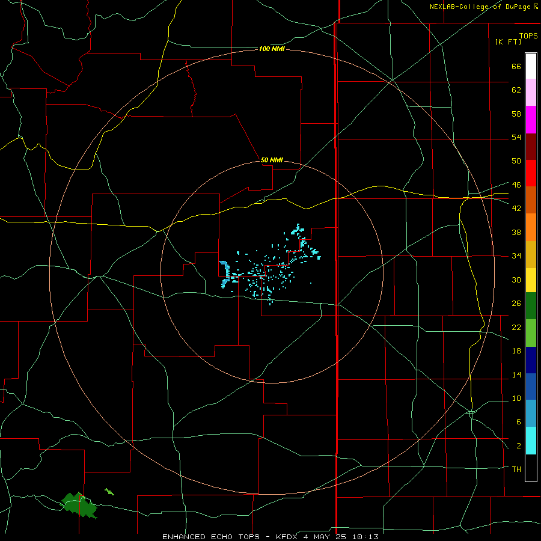Click the TOPS legend heading
Image resolution: width=541 pixels, height=541 pixels.
point(528,36)
